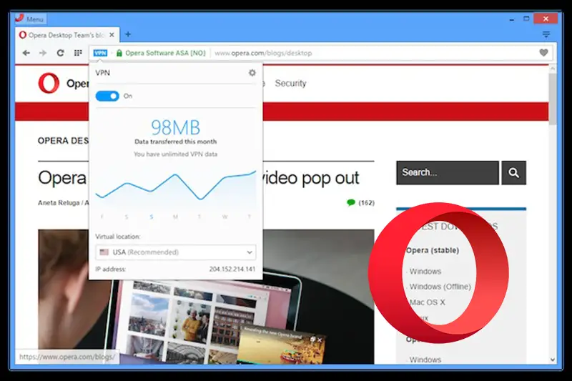Open the Windows (Offline) download link
The width and height of the screenshot is (572, 381).
click(x=440, y=287)
